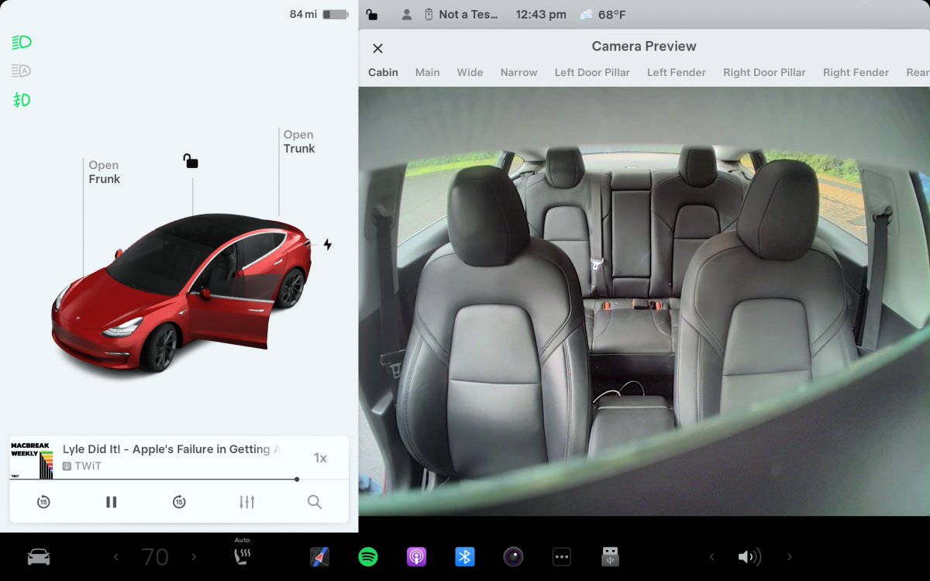Pause the playing podcast
The width and height of the screenshot is (930, 581).
[x=111, y=502]
